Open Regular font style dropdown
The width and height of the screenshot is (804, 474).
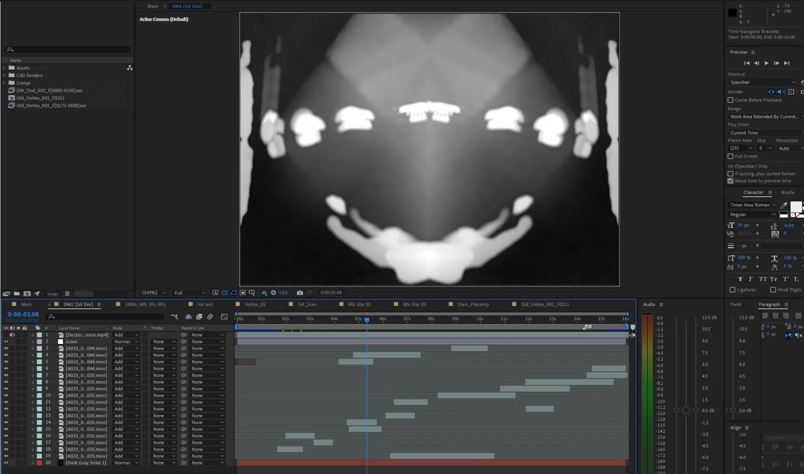(x=752, y=214)
